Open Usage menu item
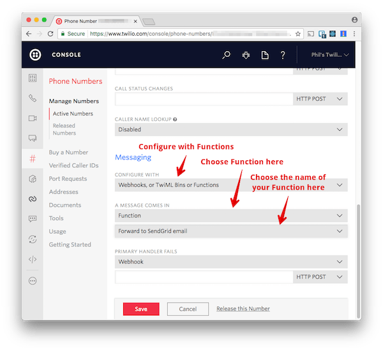The height and width of the screenshot is (351, 383). tap(57, 232)
